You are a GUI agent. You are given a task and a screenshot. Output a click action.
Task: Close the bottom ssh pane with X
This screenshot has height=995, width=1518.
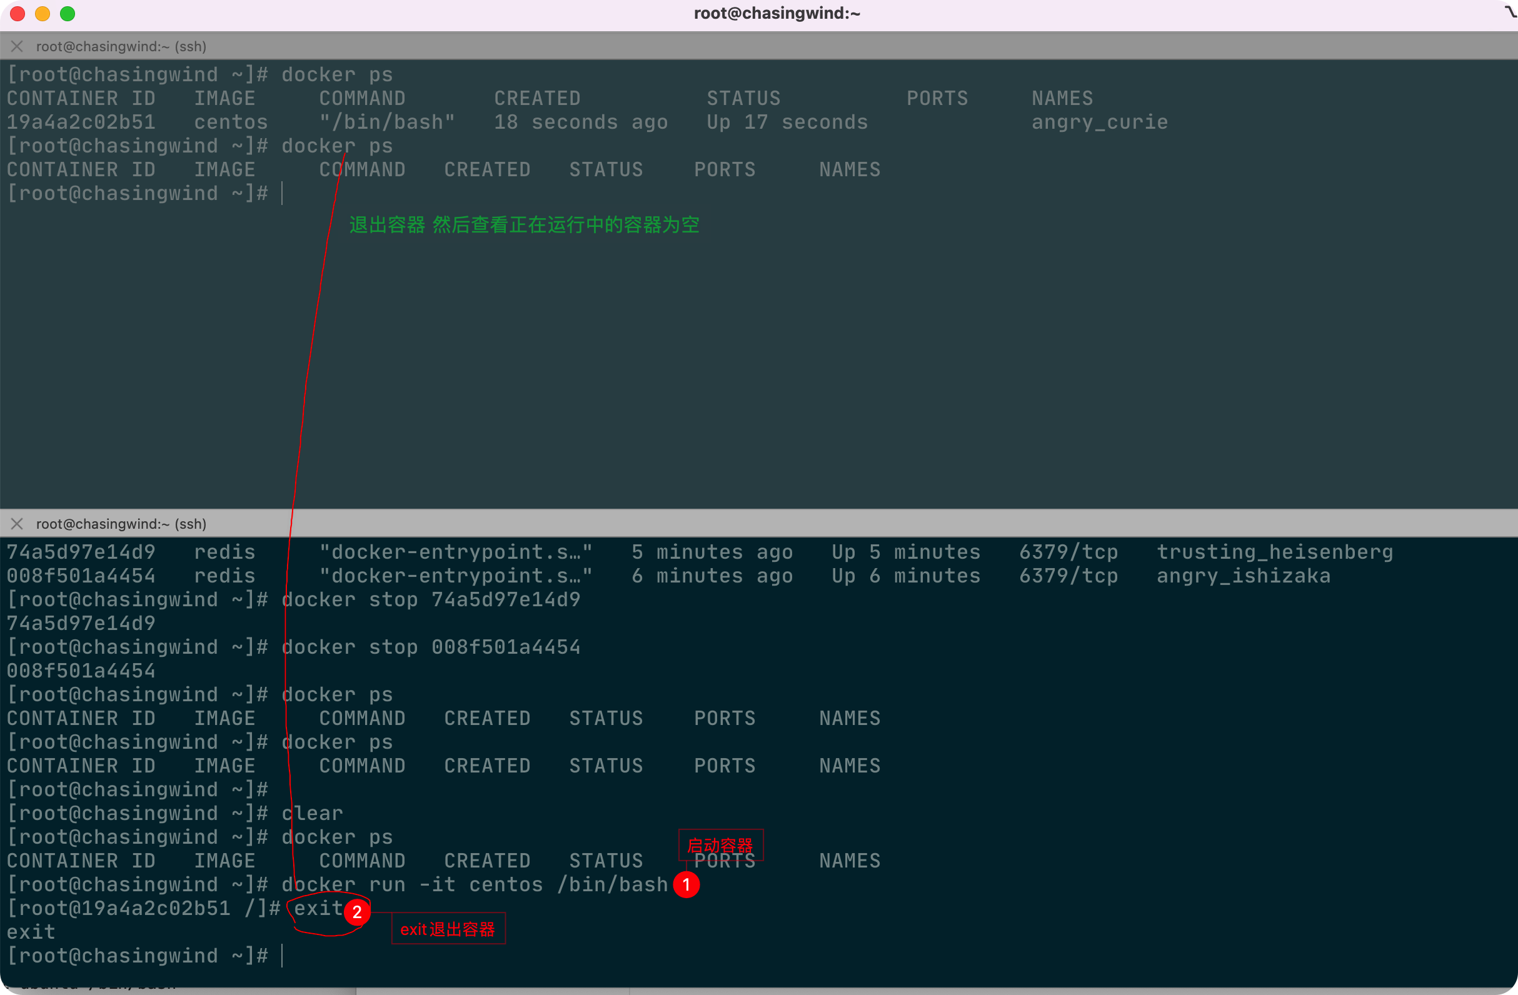point(18,524)
